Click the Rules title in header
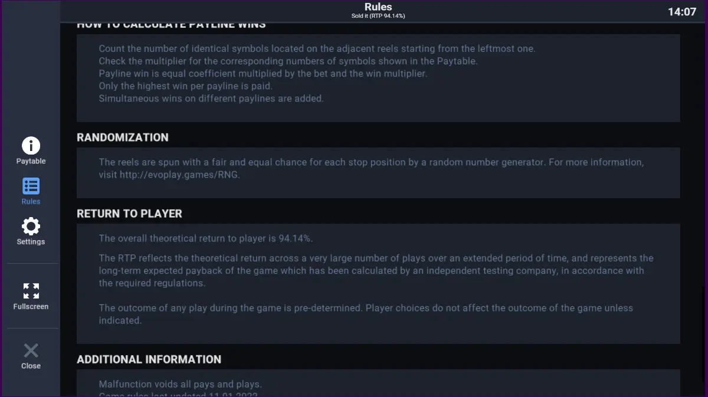 [x=378, y=7]
